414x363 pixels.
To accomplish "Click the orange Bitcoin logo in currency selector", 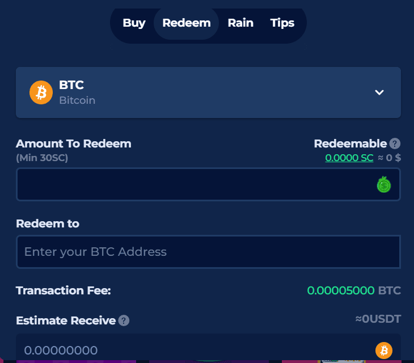I will pyautogui.click(x=41, y=92).
